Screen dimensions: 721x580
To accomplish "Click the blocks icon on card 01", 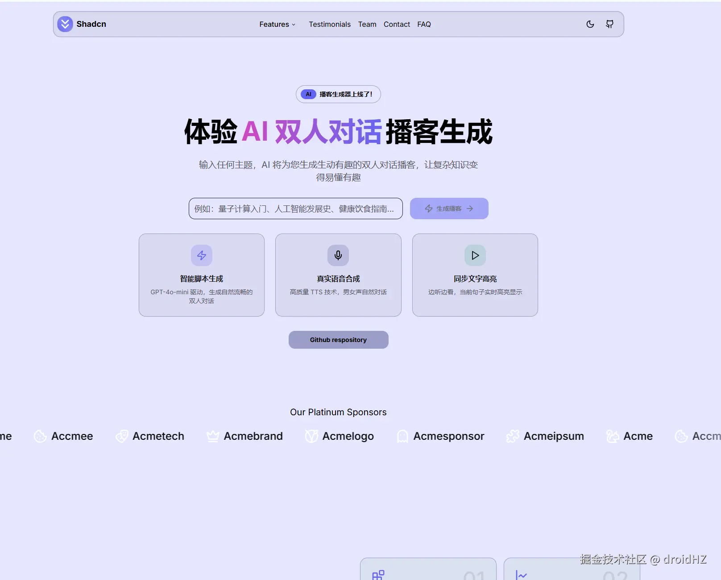I will pos(378,575).
